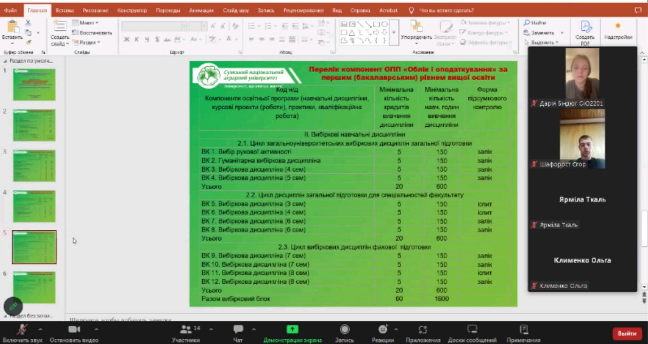Click the Record (Запись) icon in Zoom
This screenshot has width=648, height=344.
[344, 330]
